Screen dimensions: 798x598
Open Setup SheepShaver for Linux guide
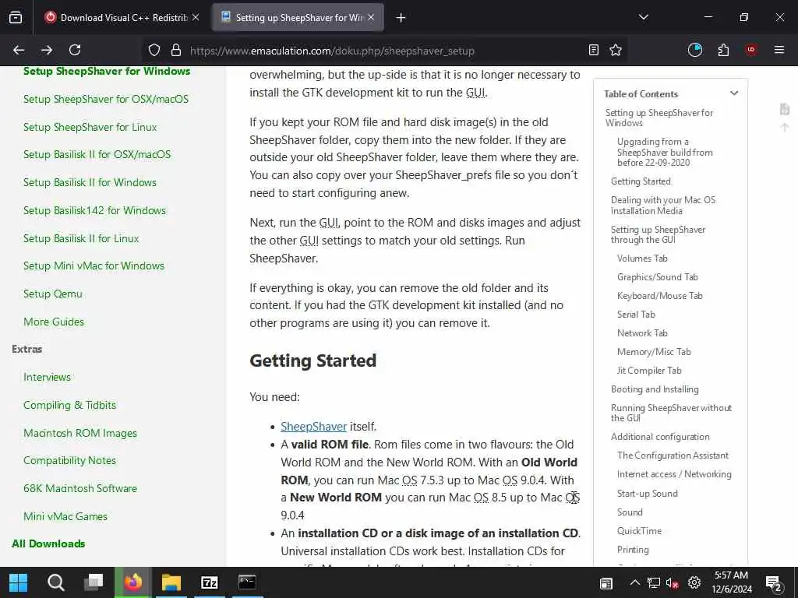(x=90, y=127)
